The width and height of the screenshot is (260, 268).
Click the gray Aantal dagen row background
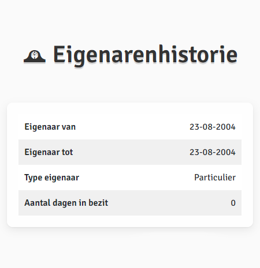(x=130, y=203)
